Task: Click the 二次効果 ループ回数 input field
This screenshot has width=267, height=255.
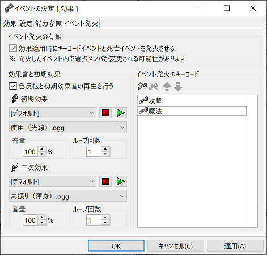Action: tap(94, 220)
